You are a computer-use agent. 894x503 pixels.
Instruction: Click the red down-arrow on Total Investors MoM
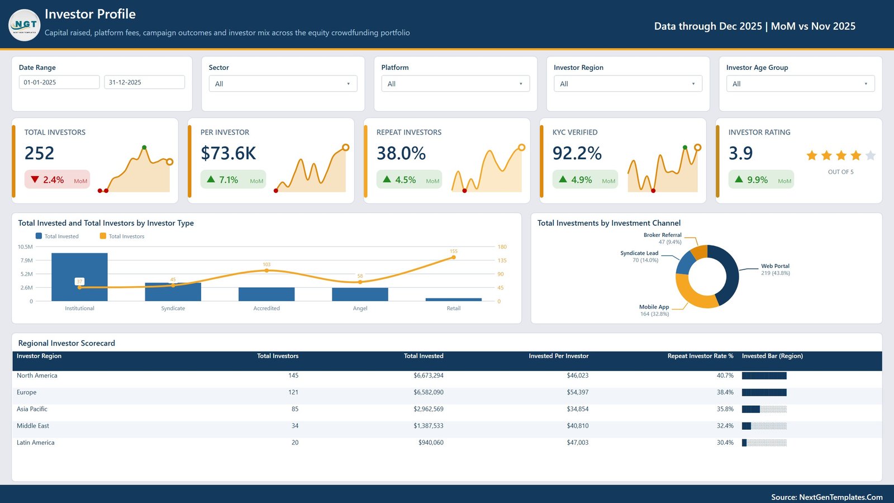35,179
